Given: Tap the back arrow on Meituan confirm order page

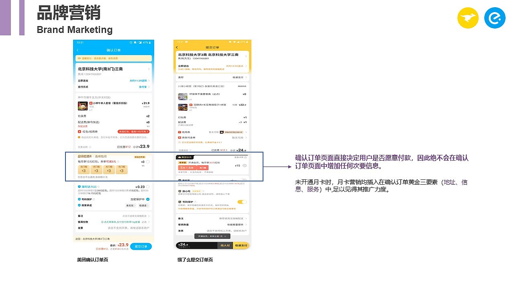Looking at the screenshot, I should (x=78, y=50).
